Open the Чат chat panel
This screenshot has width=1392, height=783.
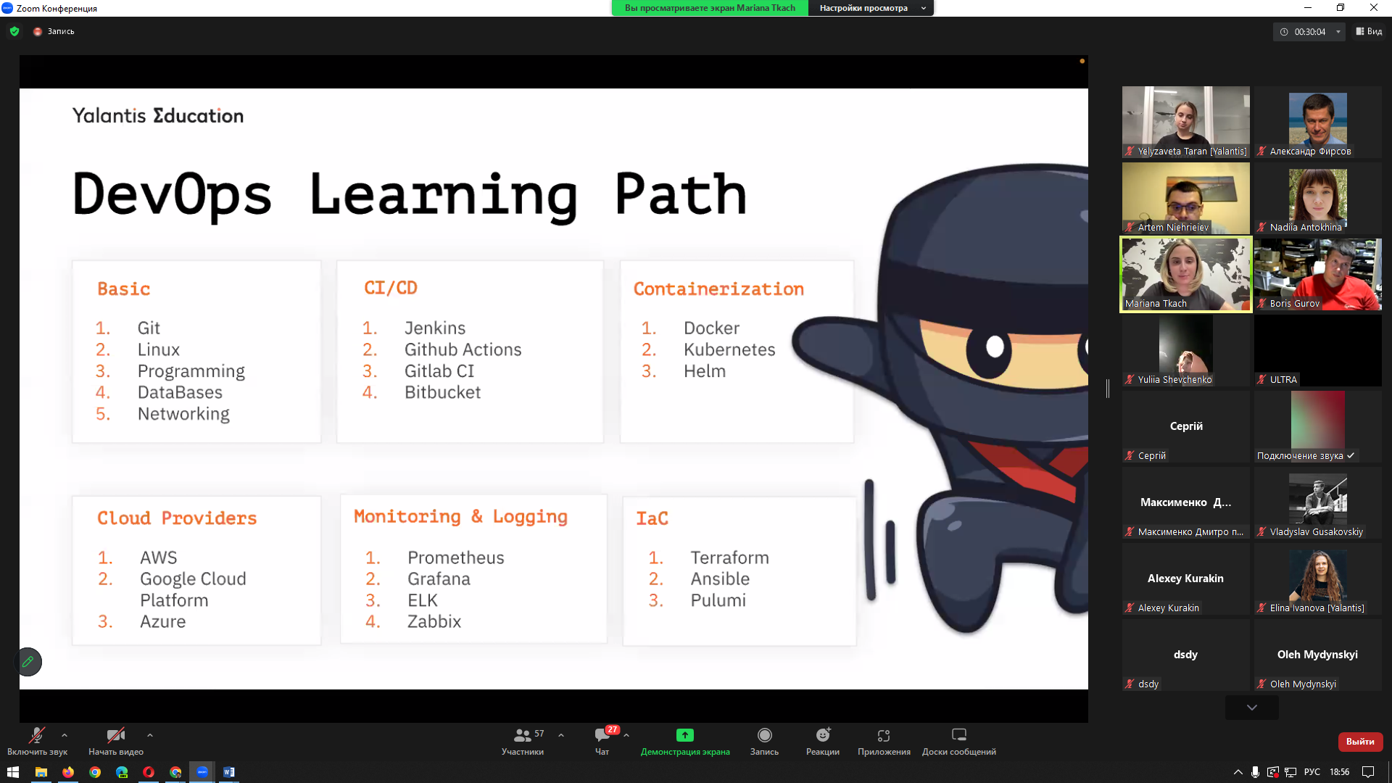click(x=602, y=742)
